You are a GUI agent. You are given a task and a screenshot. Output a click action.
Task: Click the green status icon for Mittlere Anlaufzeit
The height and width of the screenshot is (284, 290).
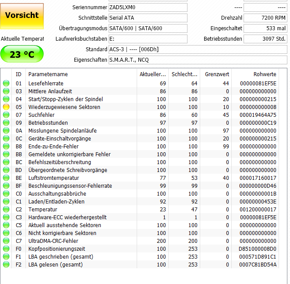pos(6,91)
